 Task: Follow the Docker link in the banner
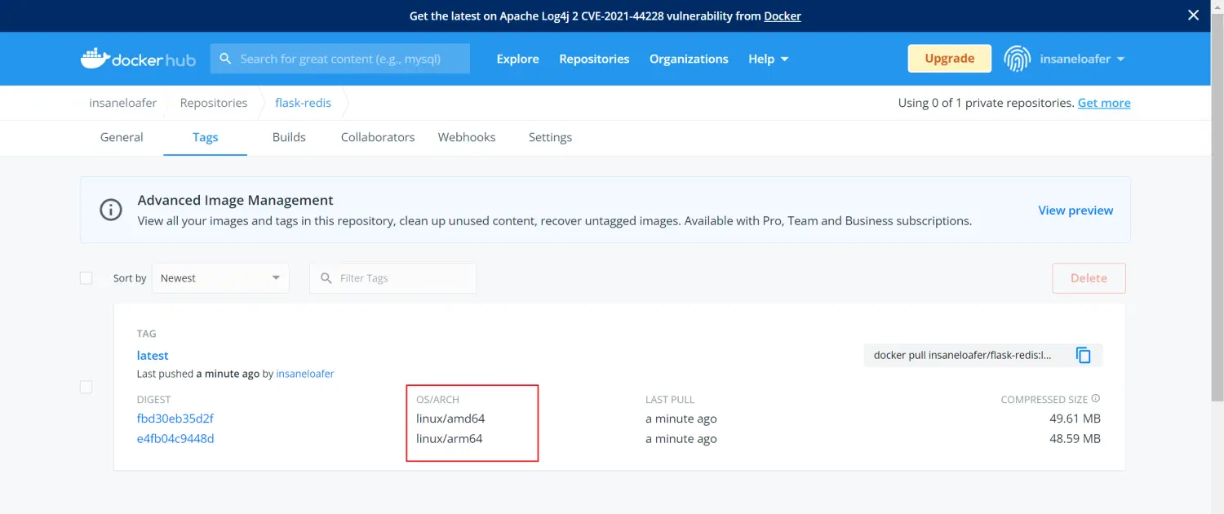[783, 16]
